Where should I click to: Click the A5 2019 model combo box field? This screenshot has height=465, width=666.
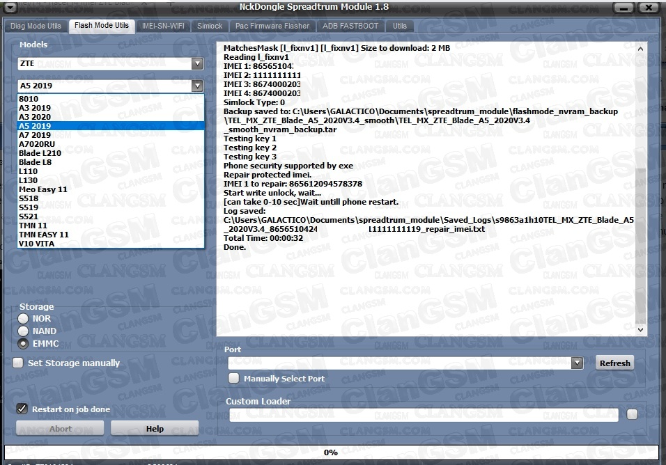pos(111,86)
